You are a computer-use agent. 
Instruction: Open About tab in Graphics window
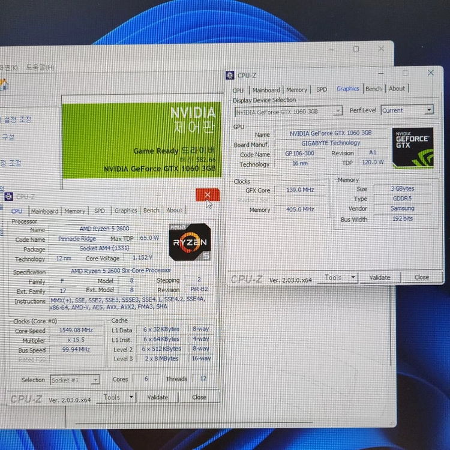pyautogui.click(x=397, y=88)
